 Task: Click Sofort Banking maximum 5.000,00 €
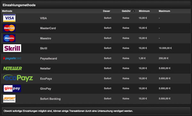(x=164, y=98)
